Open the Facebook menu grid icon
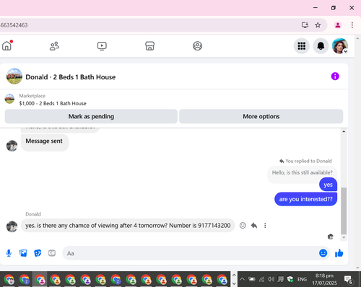This screenshot has width=361, height=287. (x=302, y=45)
